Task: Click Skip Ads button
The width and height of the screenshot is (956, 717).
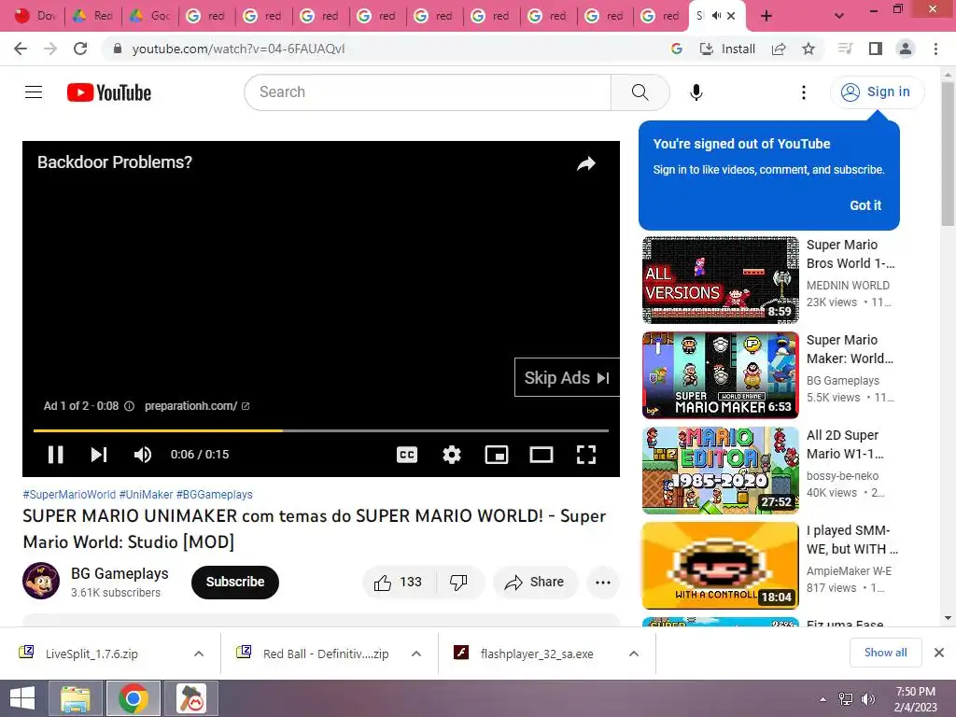Action: [x=567, y=378]
